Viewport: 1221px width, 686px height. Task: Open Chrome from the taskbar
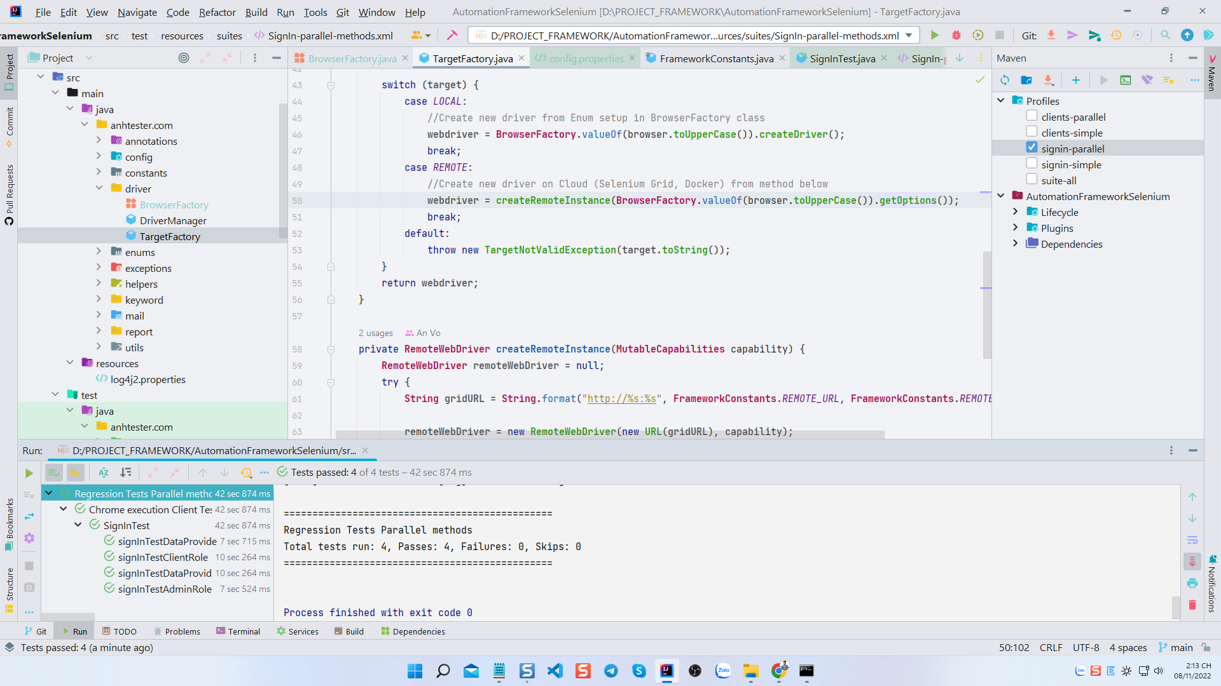click(779, 671)
